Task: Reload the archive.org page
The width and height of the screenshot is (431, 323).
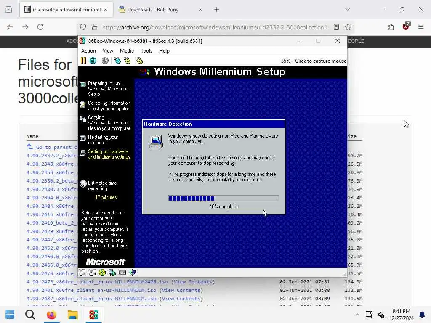Action: 40,27
